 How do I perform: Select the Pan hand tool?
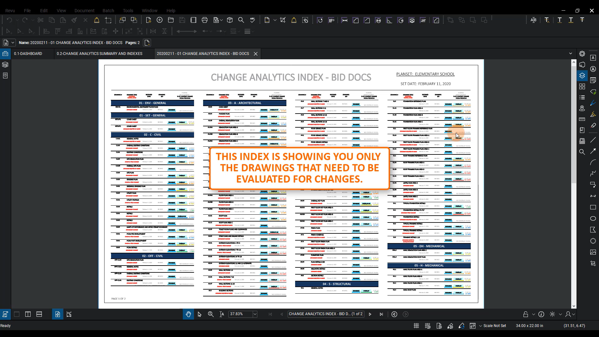click(x=188, y=314)
